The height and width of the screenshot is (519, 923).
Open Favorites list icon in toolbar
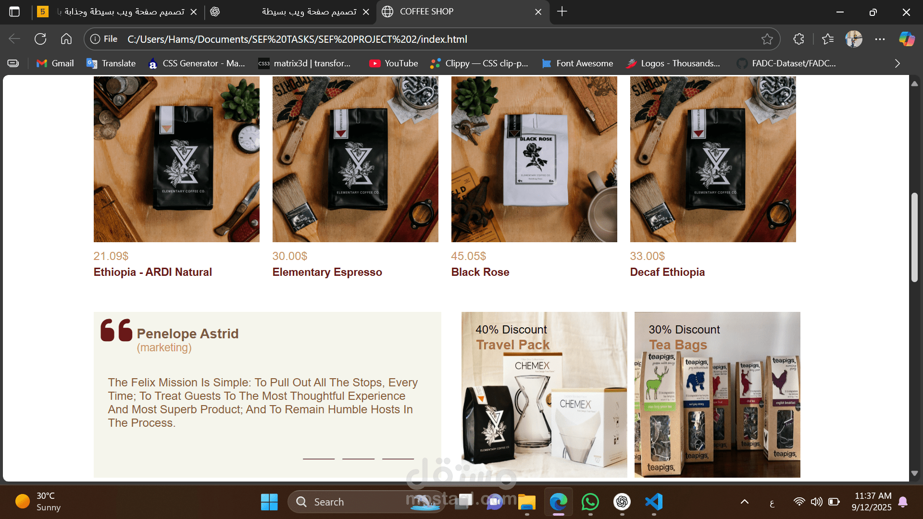pos(828,39)
